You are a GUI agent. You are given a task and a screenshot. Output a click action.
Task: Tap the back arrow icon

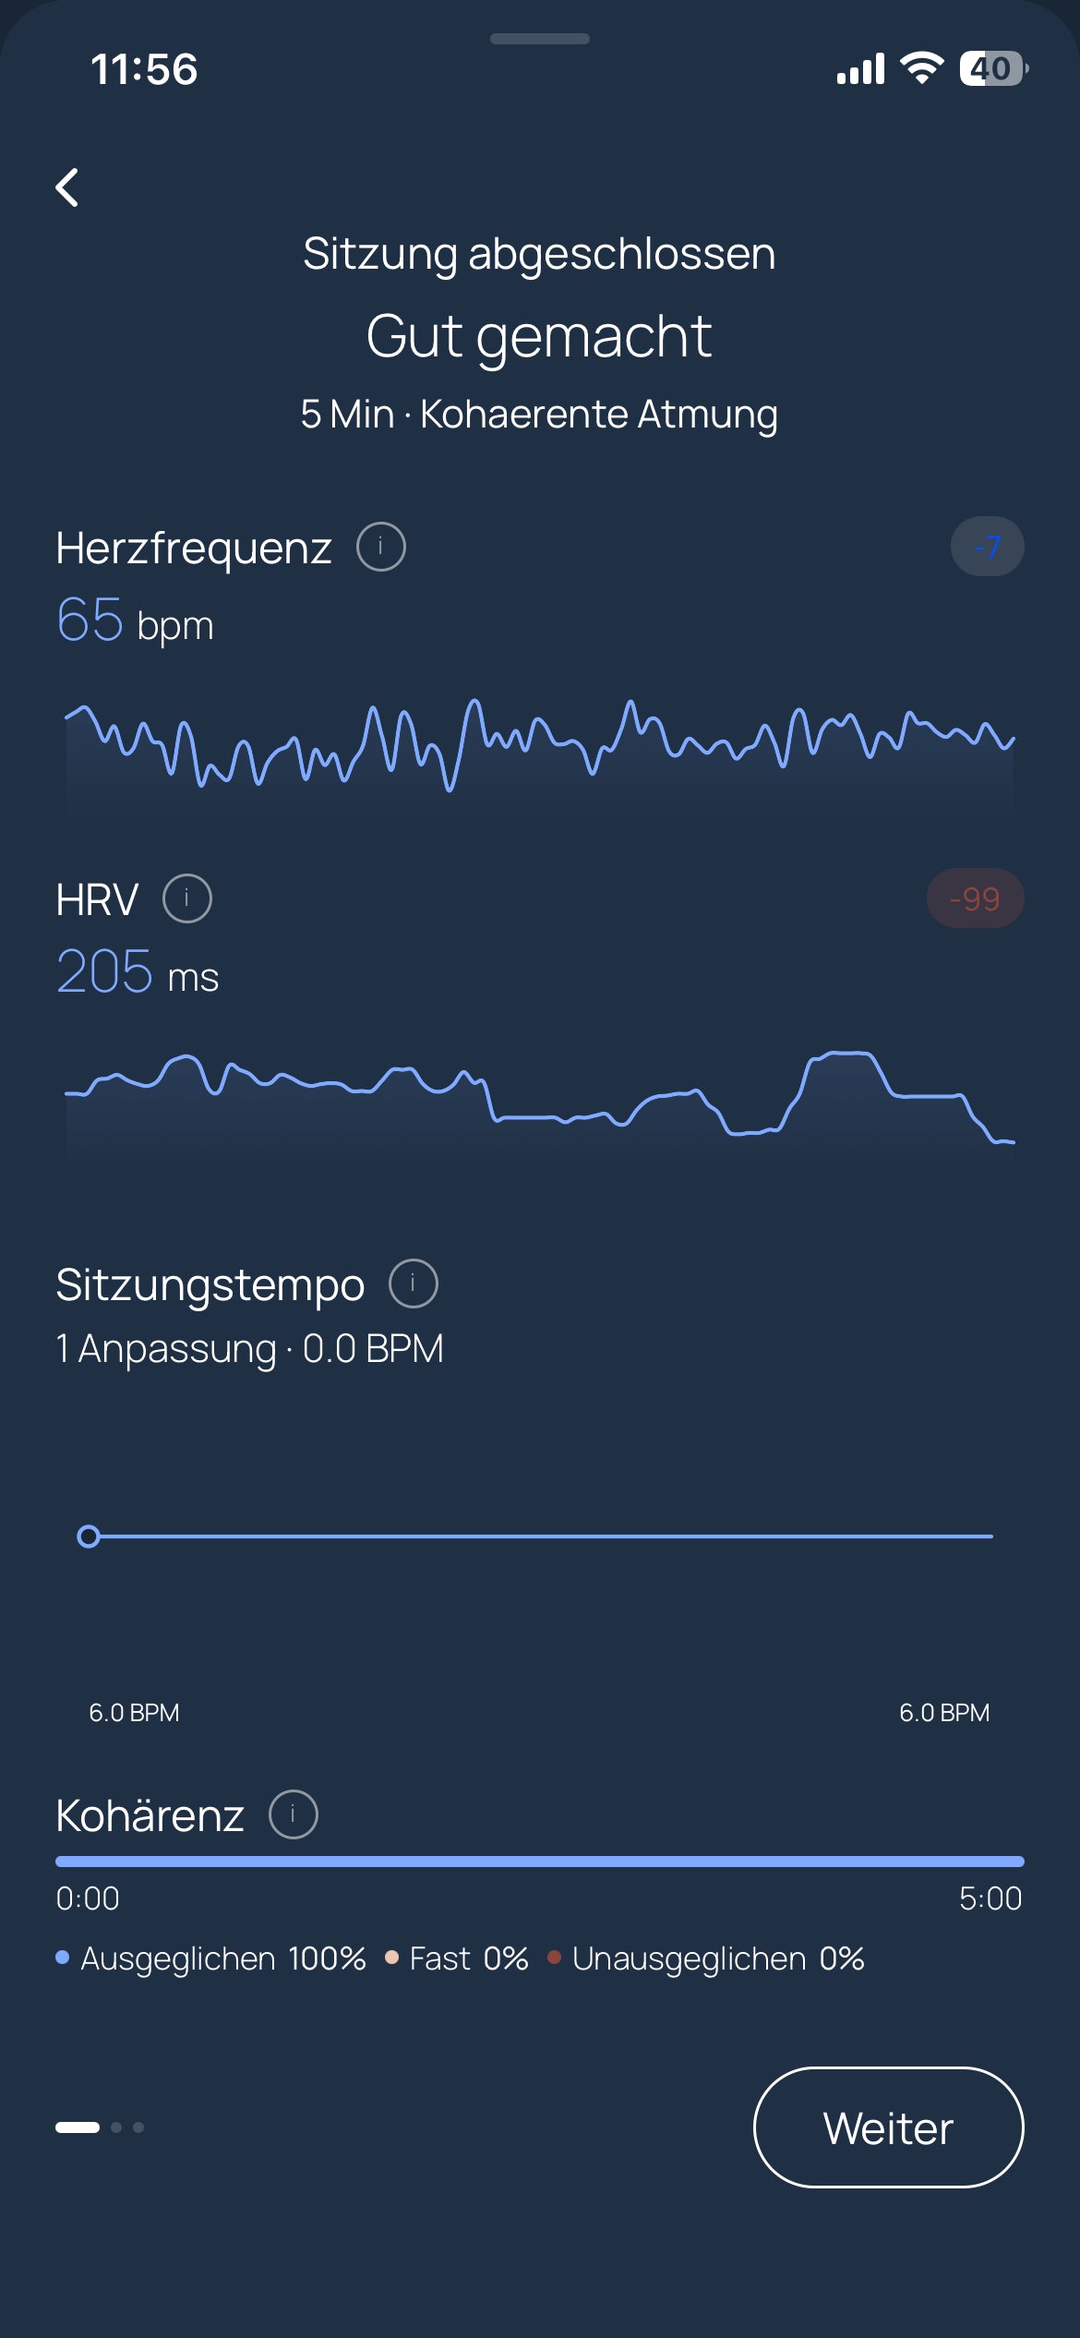tap(66, 187)
